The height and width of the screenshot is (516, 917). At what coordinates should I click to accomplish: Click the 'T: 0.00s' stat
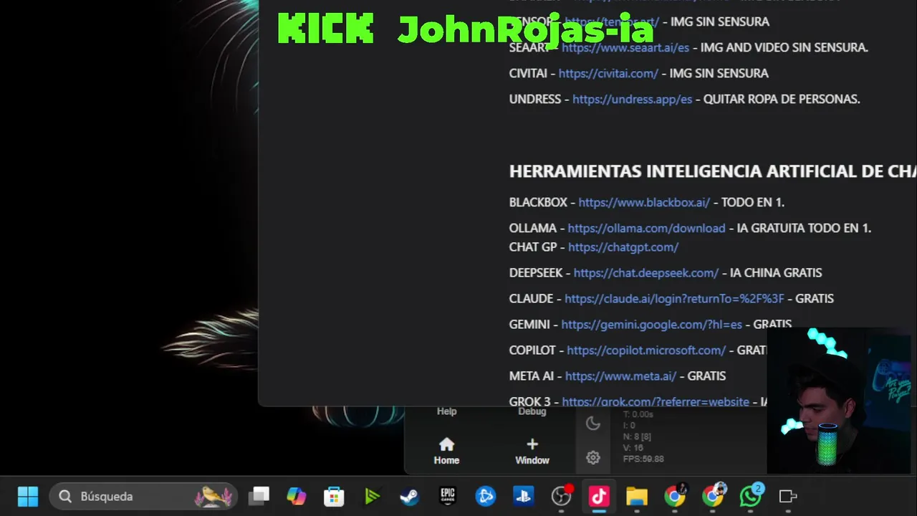pyautogui.click(x=638, y=414)
